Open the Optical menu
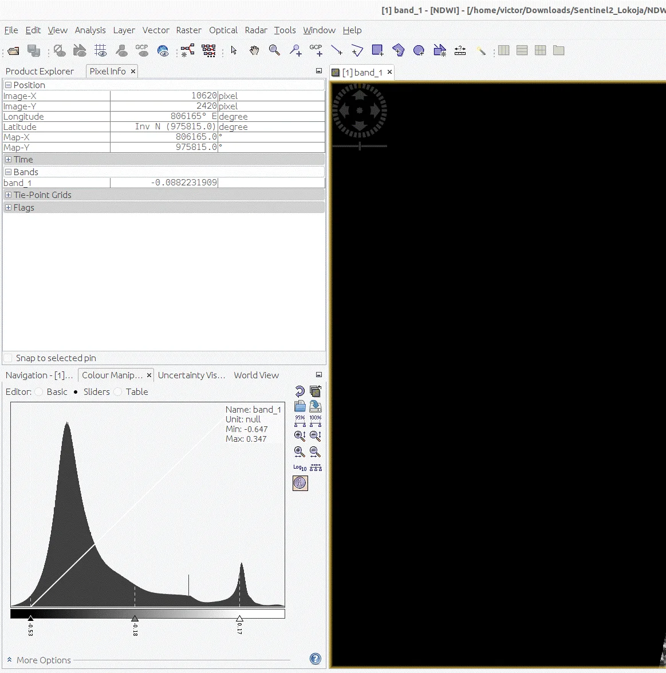Image resolution: width=666 pixels, height=673 pixels. (x=223, y=30)
